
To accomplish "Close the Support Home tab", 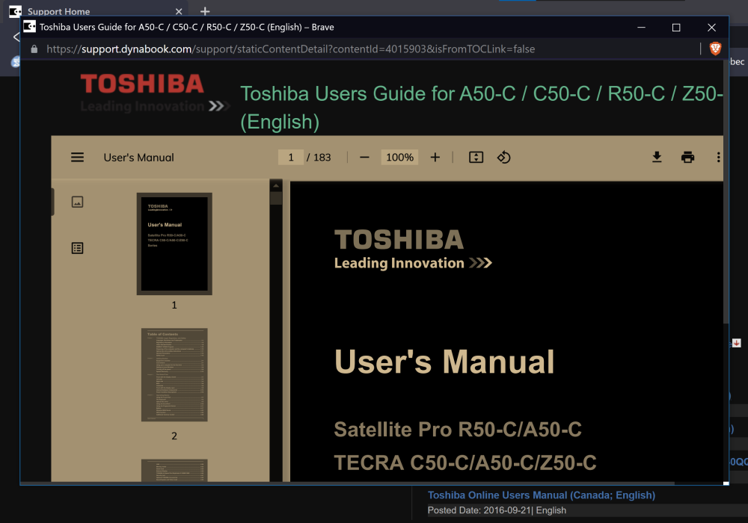I will pyautogui.click(x=179, y=11).
